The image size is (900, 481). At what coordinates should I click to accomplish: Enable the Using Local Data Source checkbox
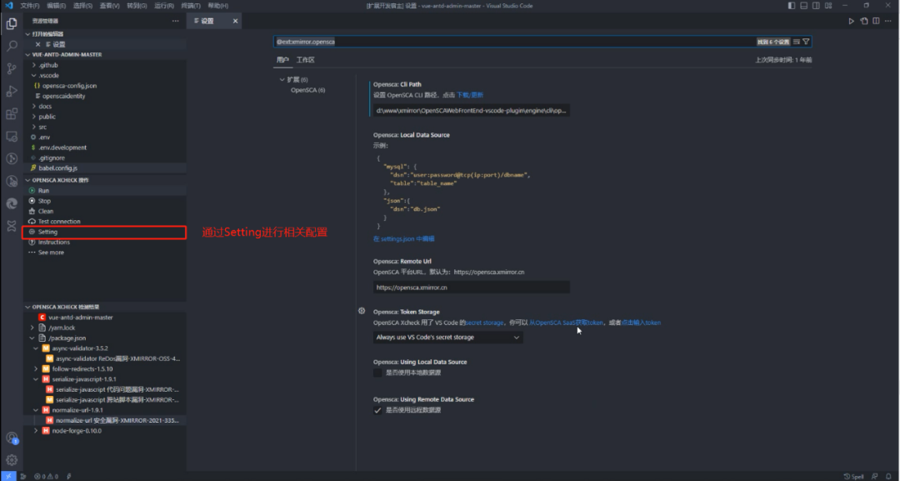[x=377, y=373]
